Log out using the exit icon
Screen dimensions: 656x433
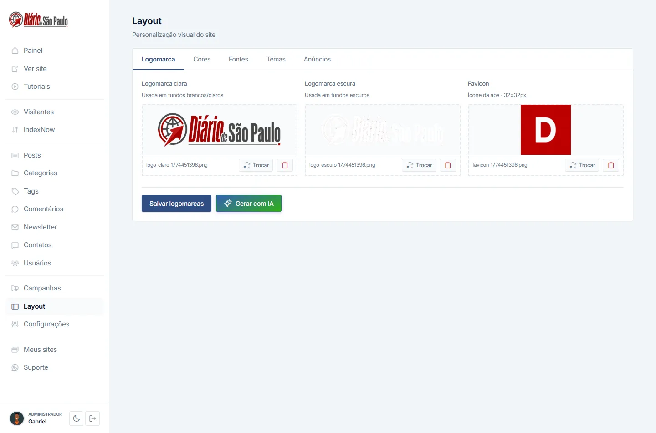(x=92, y=418)
